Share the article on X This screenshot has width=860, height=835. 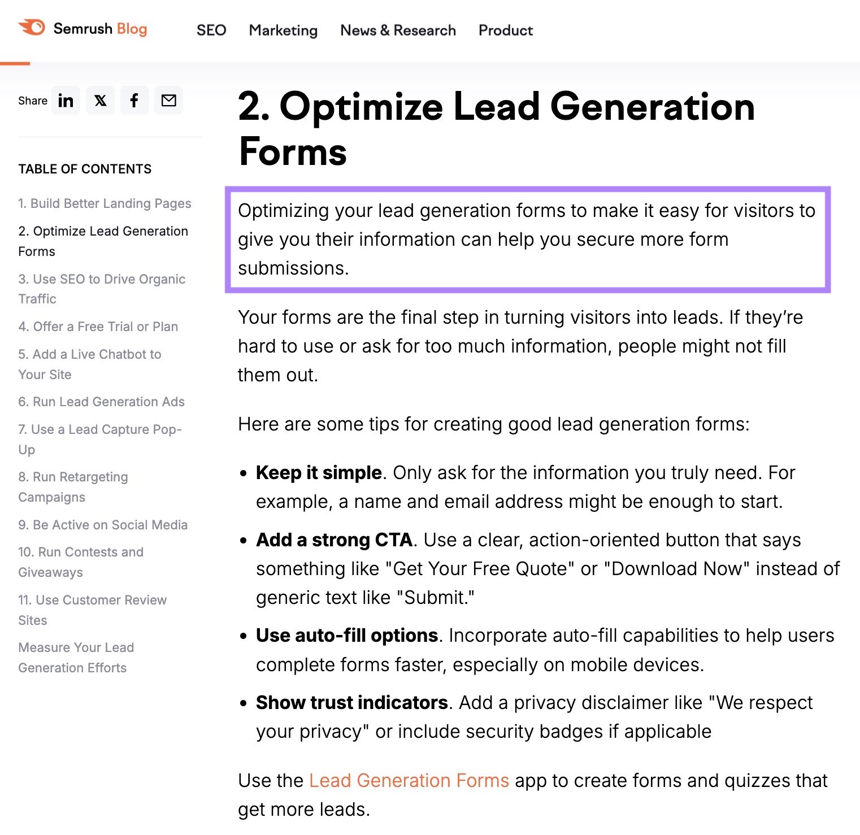(100, 100)
